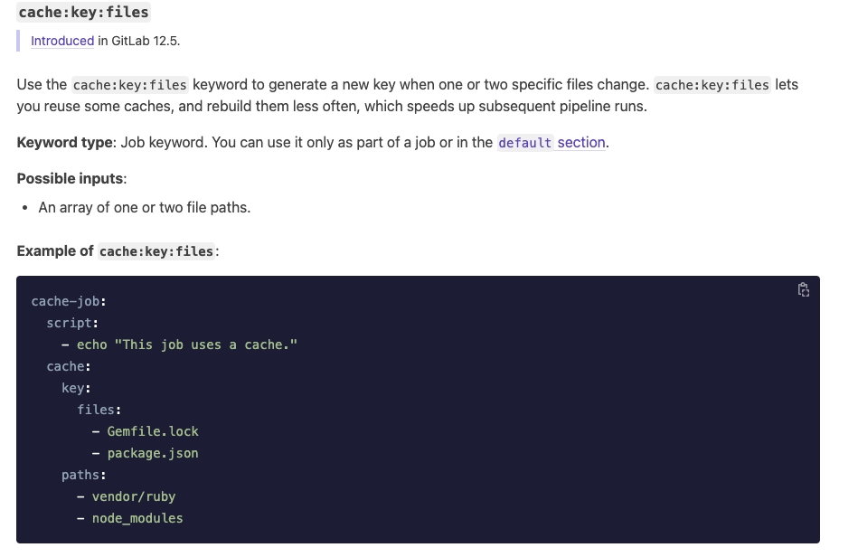Click the bullet about file path arrays
Viewport: 858px width, 557px height.
click(144, 207)
